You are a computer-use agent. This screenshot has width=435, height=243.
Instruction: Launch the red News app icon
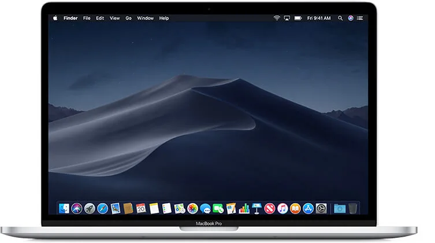point(269,208)
